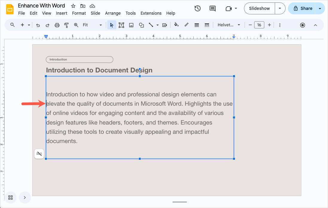Open the Arrange menu
The height and width of the screenshot is (208, 328).
click(x=113, y=13)
